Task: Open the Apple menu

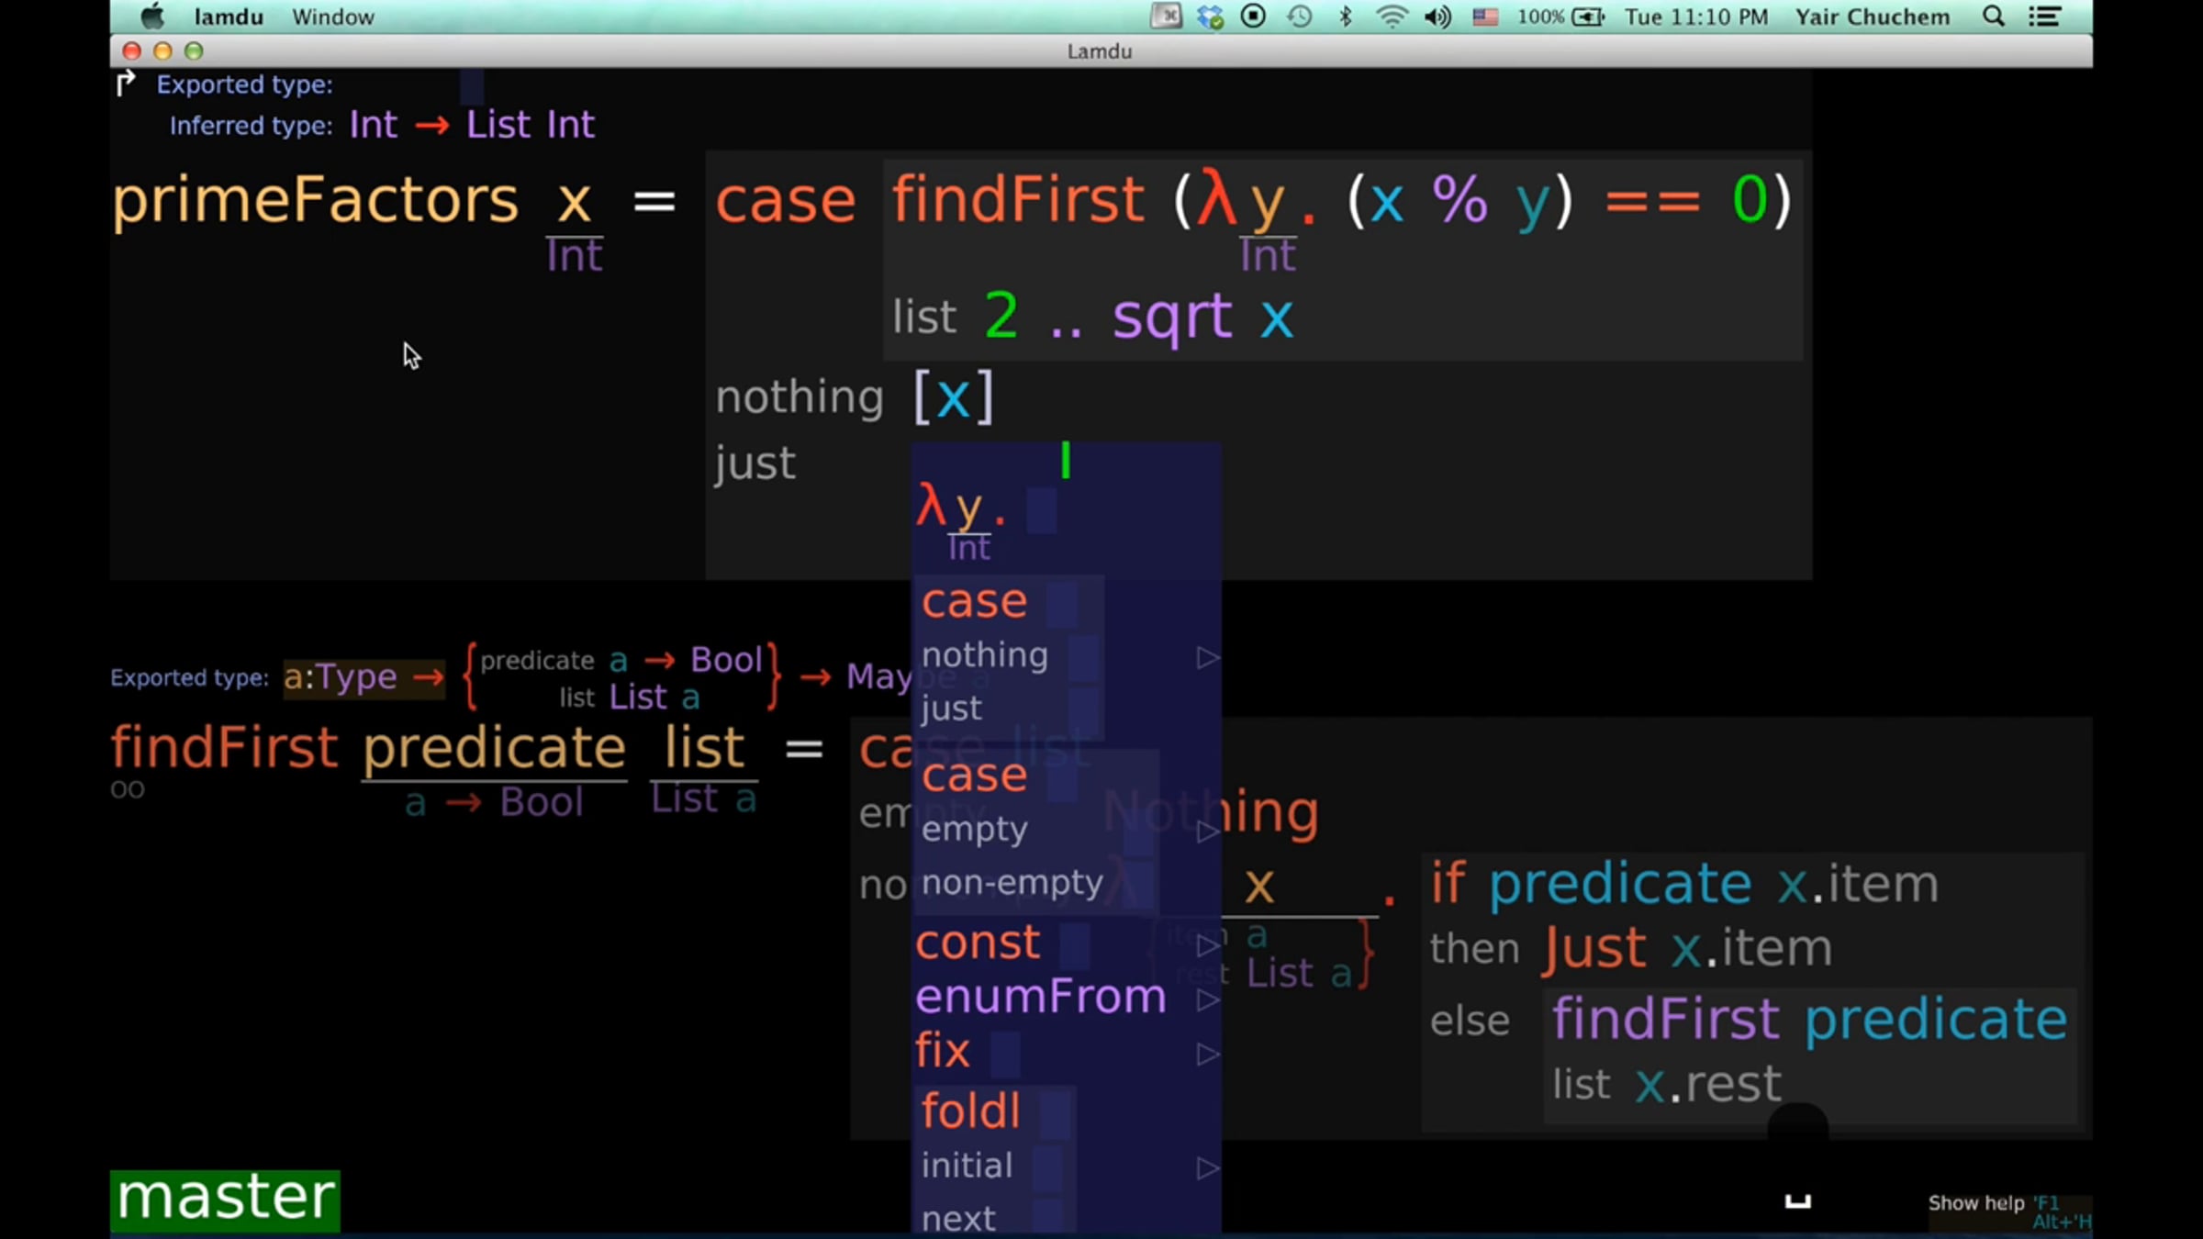Action: click(x=152, y=17)
